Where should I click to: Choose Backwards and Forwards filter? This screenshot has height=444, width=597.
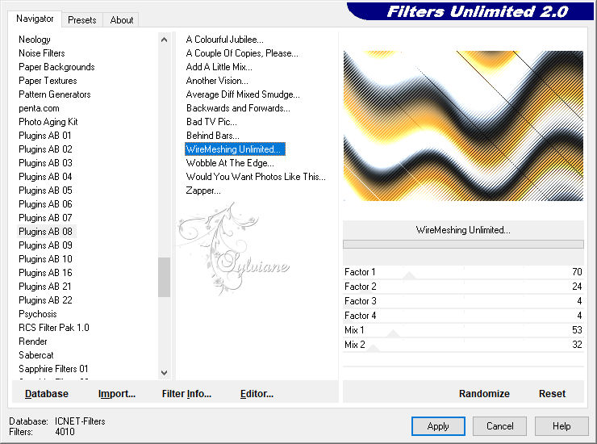[238, 108]
